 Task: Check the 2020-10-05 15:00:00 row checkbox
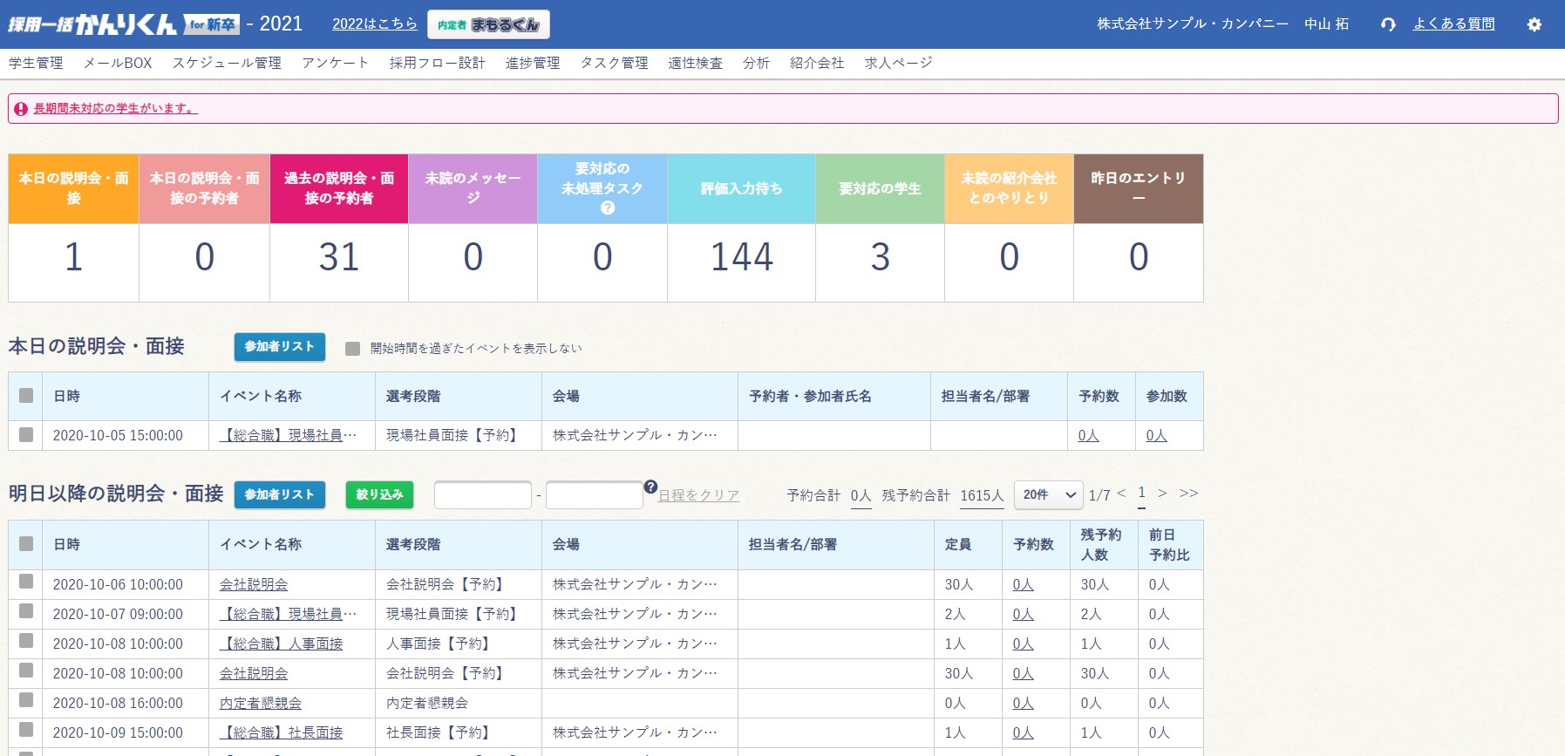[26, 434]
